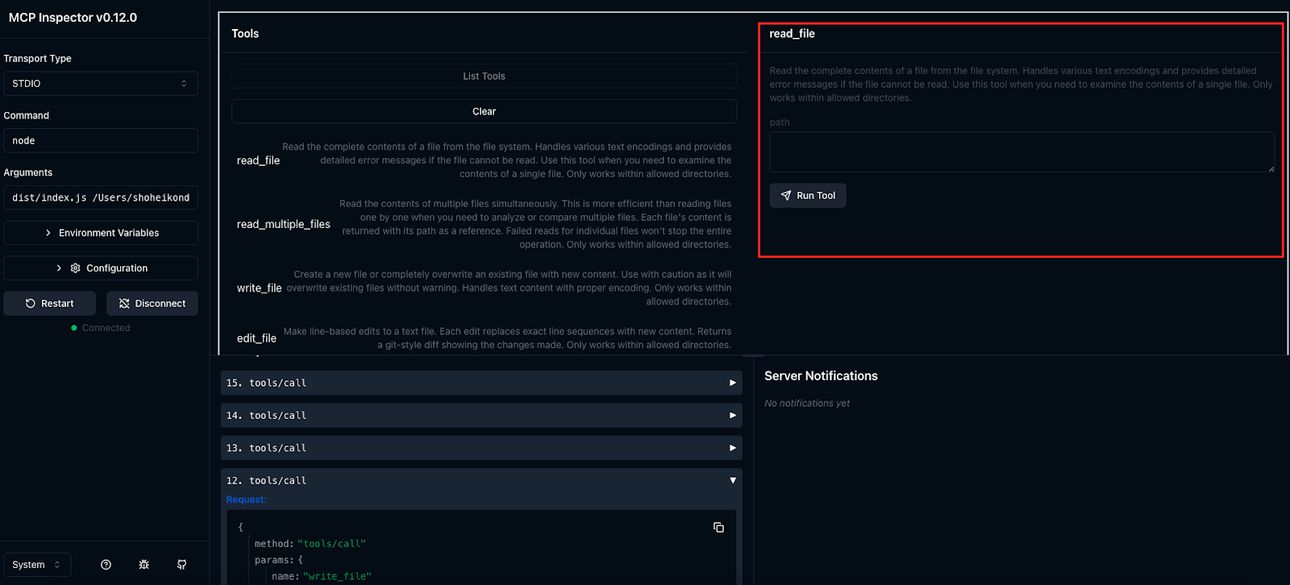The height and width of the screenshot is (585, 1290).
Task: Copy the request JSON with copy icon
Action: pyautogui.click(x=718, y=528)
